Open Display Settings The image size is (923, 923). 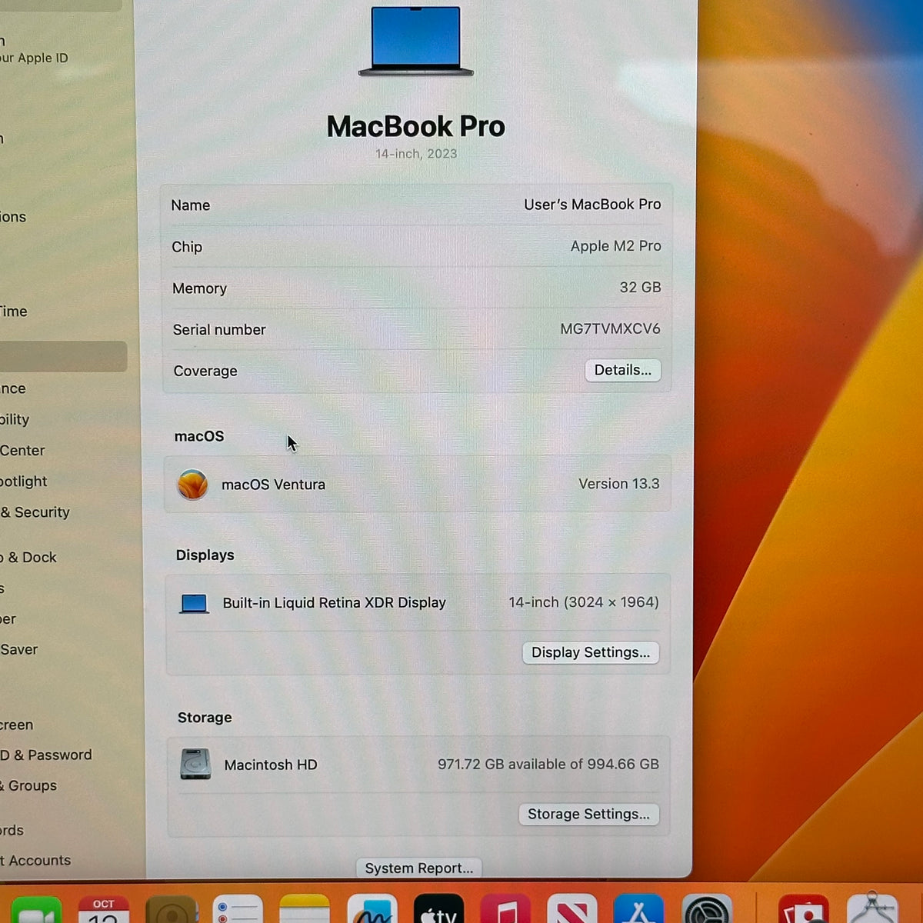[591, 652]
